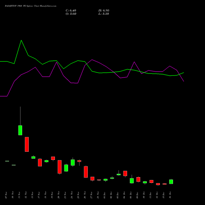Click the 27 Nov date label
The width and height of the screenshot is (205, 205).
coord(91,195)
